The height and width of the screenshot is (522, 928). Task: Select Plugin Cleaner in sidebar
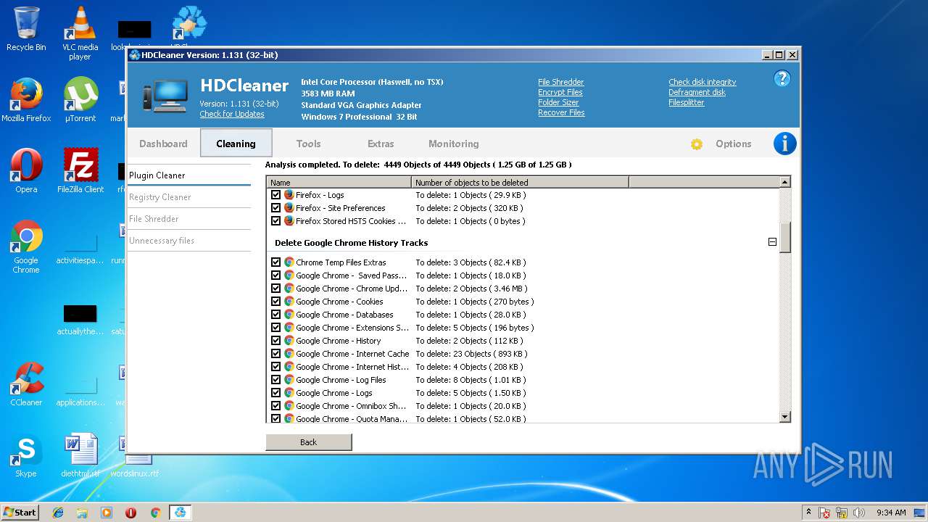pyautogui.click(x=189, y=175)
